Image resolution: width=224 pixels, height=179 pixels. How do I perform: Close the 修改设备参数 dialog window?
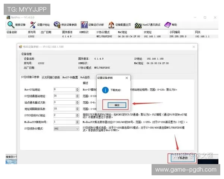pos(194,47)
